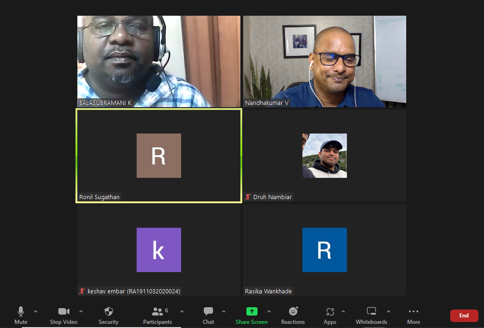Open the Security shield menu

coord(109,316)
